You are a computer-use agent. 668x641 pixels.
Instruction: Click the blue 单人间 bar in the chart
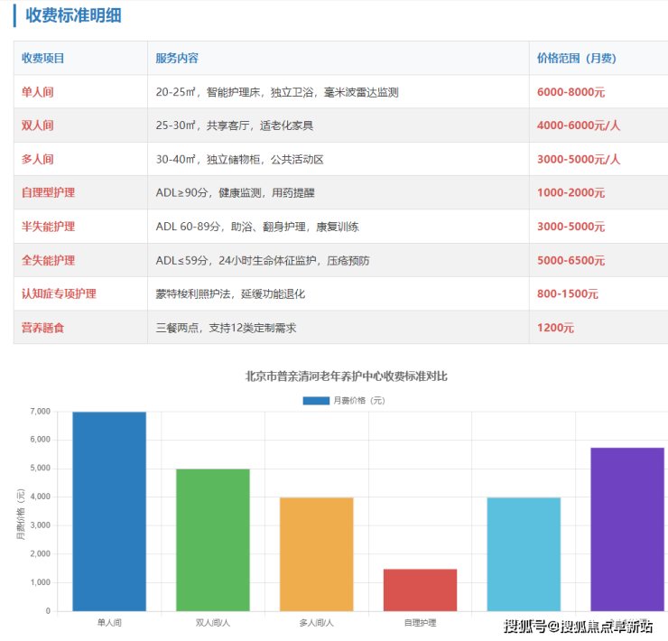point(109,511)
